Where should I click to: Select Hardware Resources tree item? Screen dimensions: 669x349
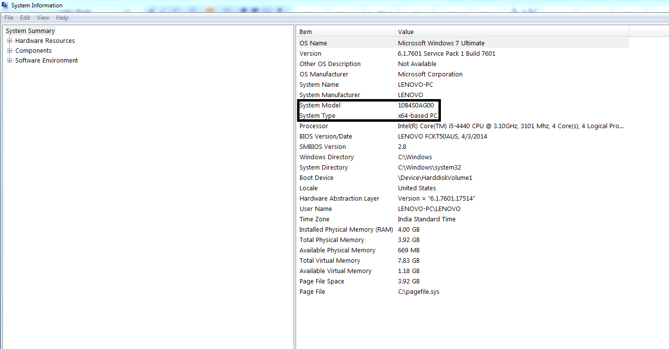(x=45, y=41)
